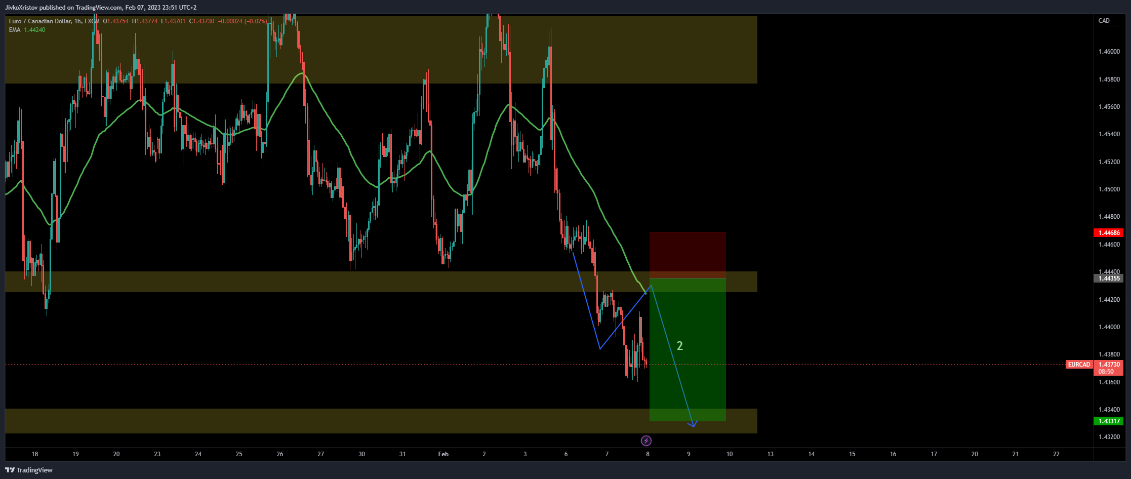1131x479 pixels.
Task: Click date 24 on the time axis
Action: point(198,454)
